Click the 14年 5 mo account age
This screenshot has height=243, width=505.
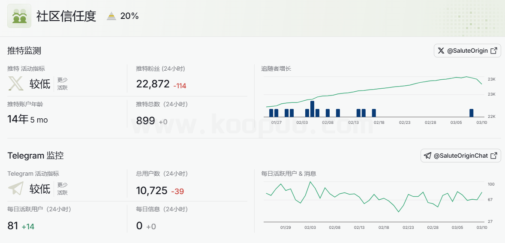point(27,120)
